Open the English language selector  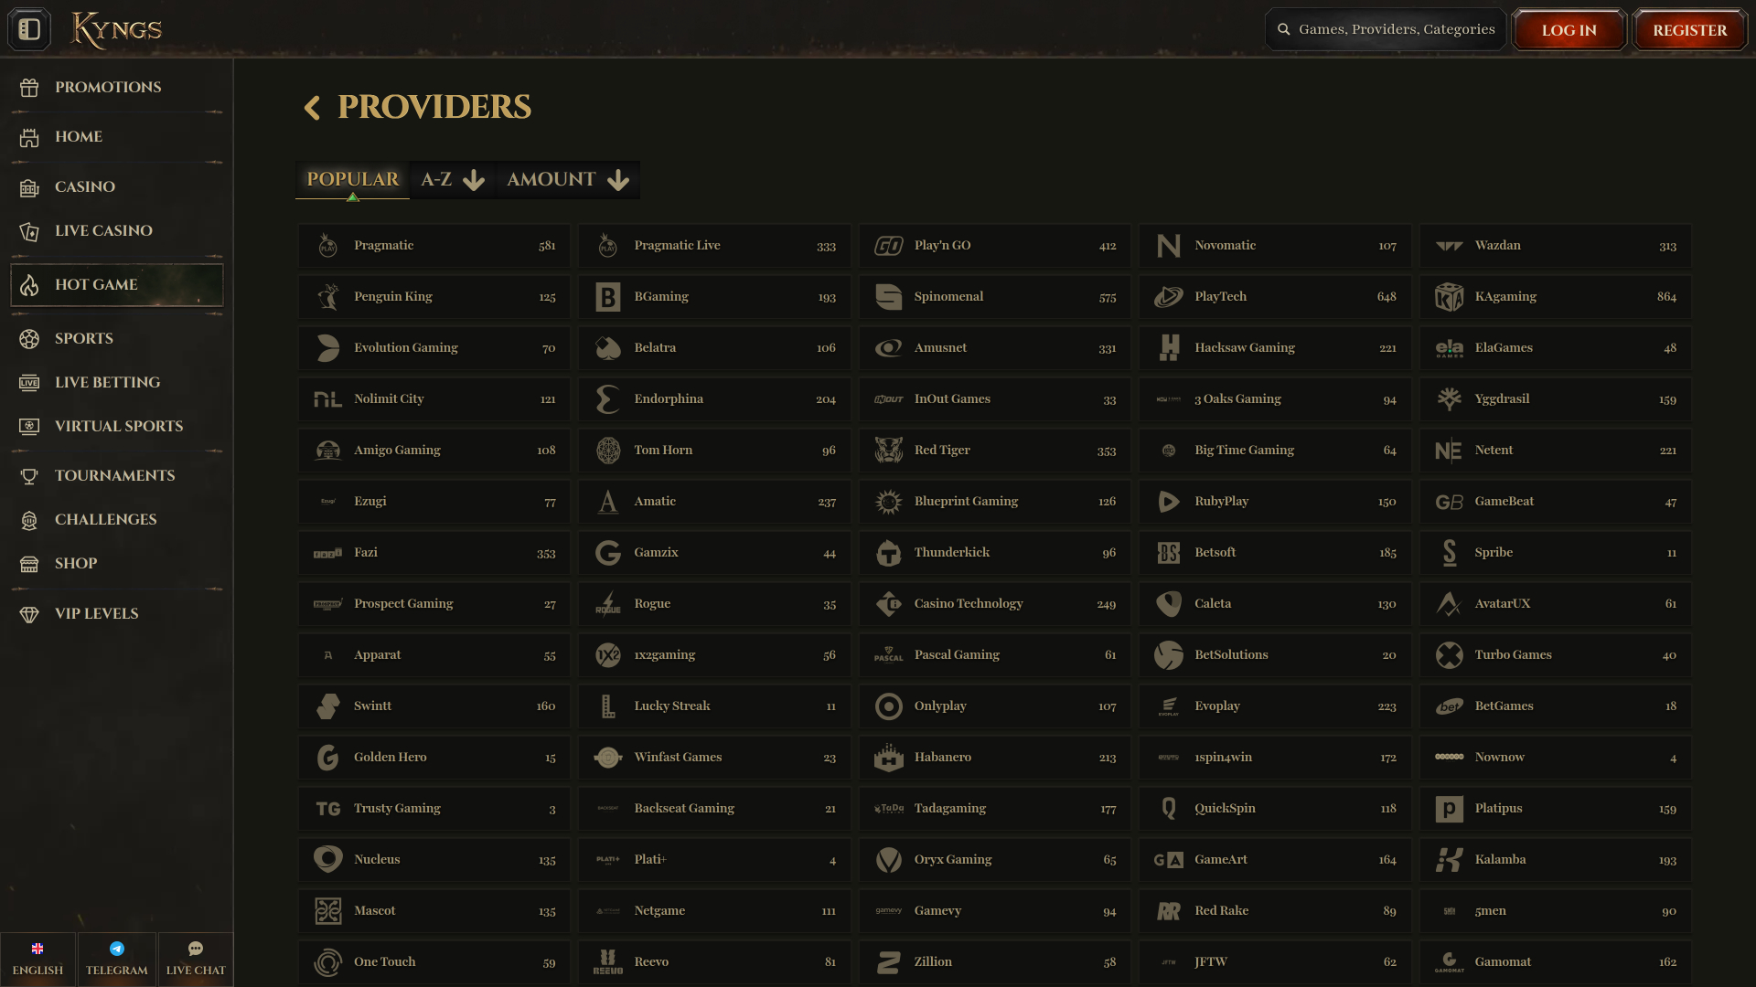point(37,959)
